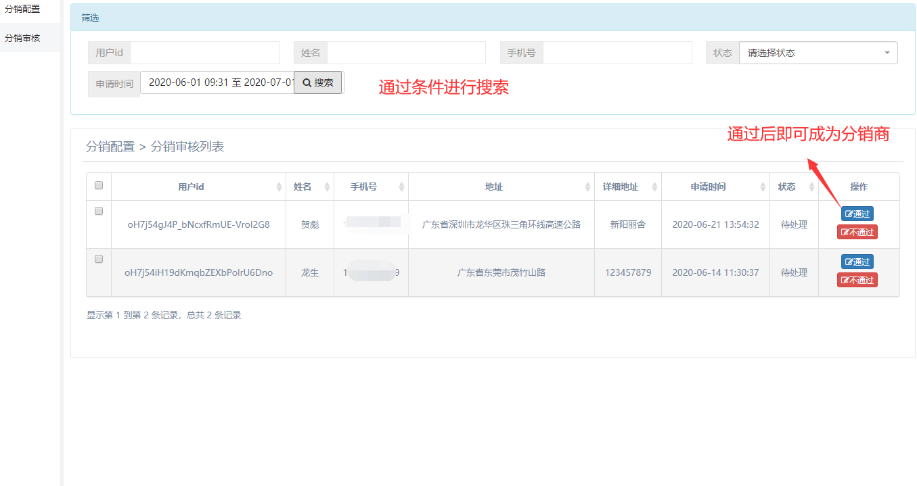Open the 请选择状态 status dropdown
This screenshot has height=486, width=917.
[x=818, y=53]
